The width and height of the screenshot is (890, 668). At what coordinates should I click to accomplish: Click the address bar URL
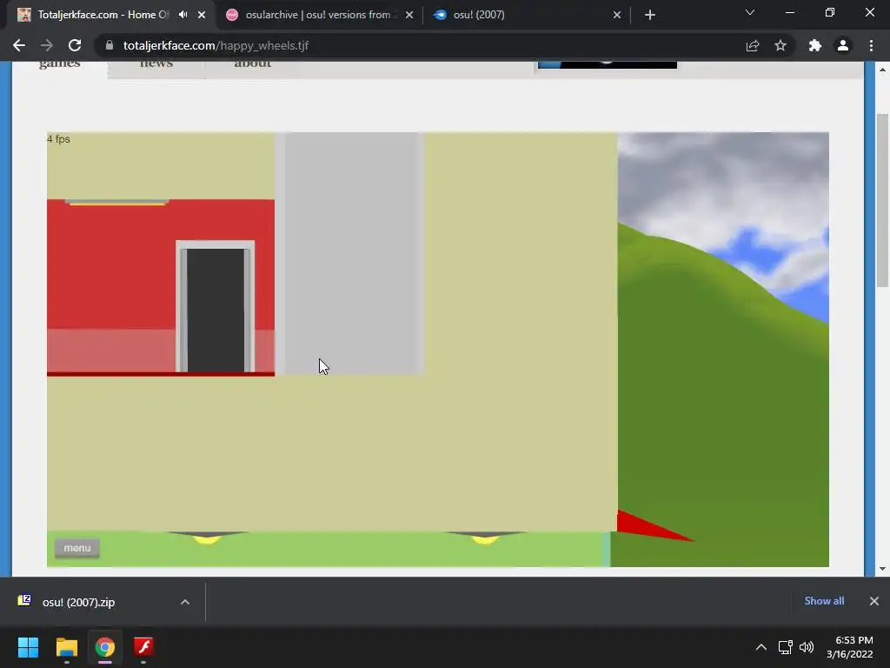[x=216, y=45]
